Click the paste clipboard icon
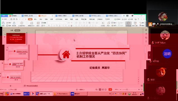Viewport: 178px width, 101px height. pyautogui.click(x=3, y=23)
